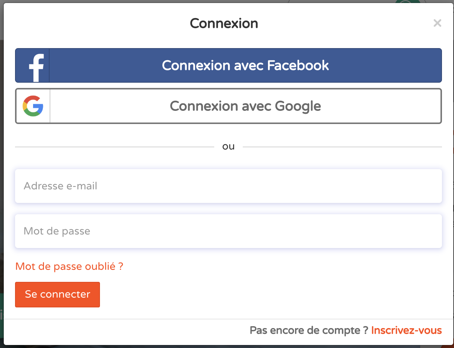
Task: Follow the Inscrivez-vous sign-up link
Action: tap(407, 331)
